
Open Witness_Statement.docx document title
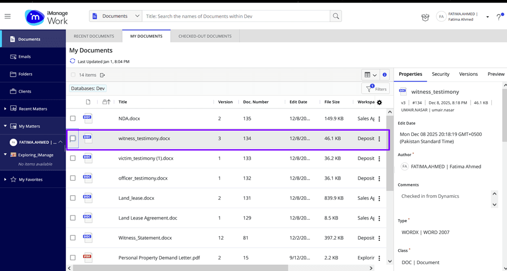pos(145,238)
